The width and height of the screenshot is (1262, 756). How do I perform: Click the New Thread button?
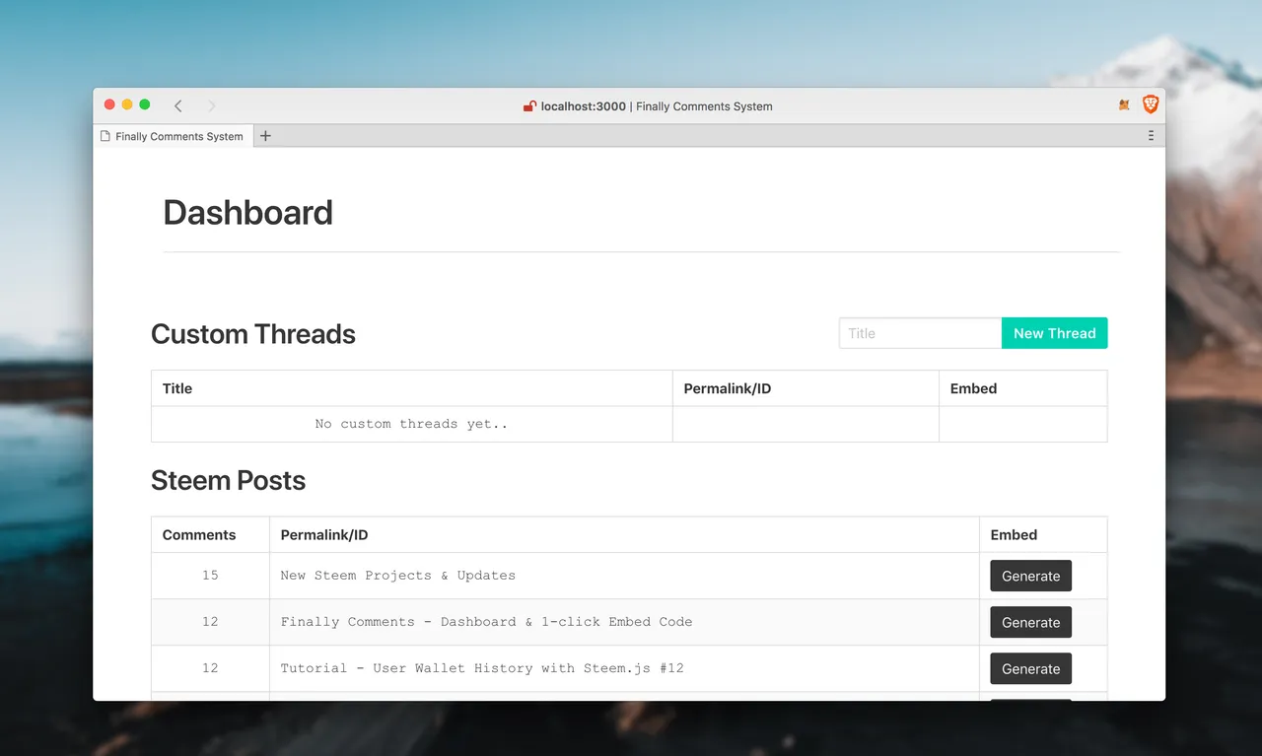(1054, 333)
